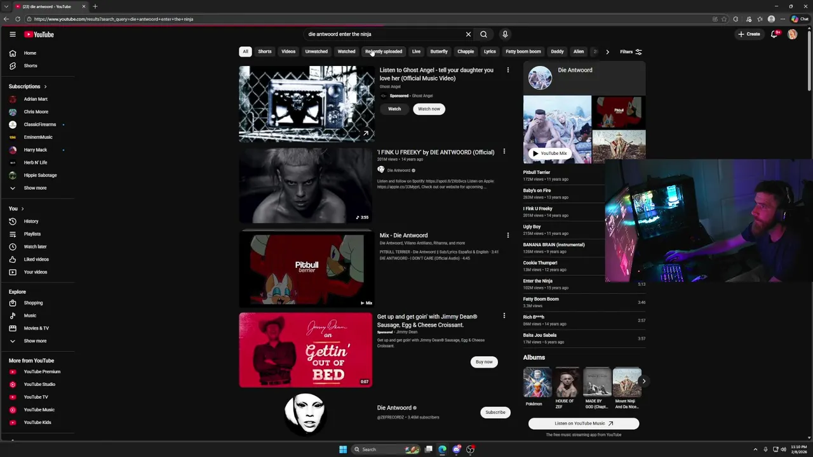This screenshot has height=457, width=813.
Task: Open the notifications bell
Action: coord(774,34)
